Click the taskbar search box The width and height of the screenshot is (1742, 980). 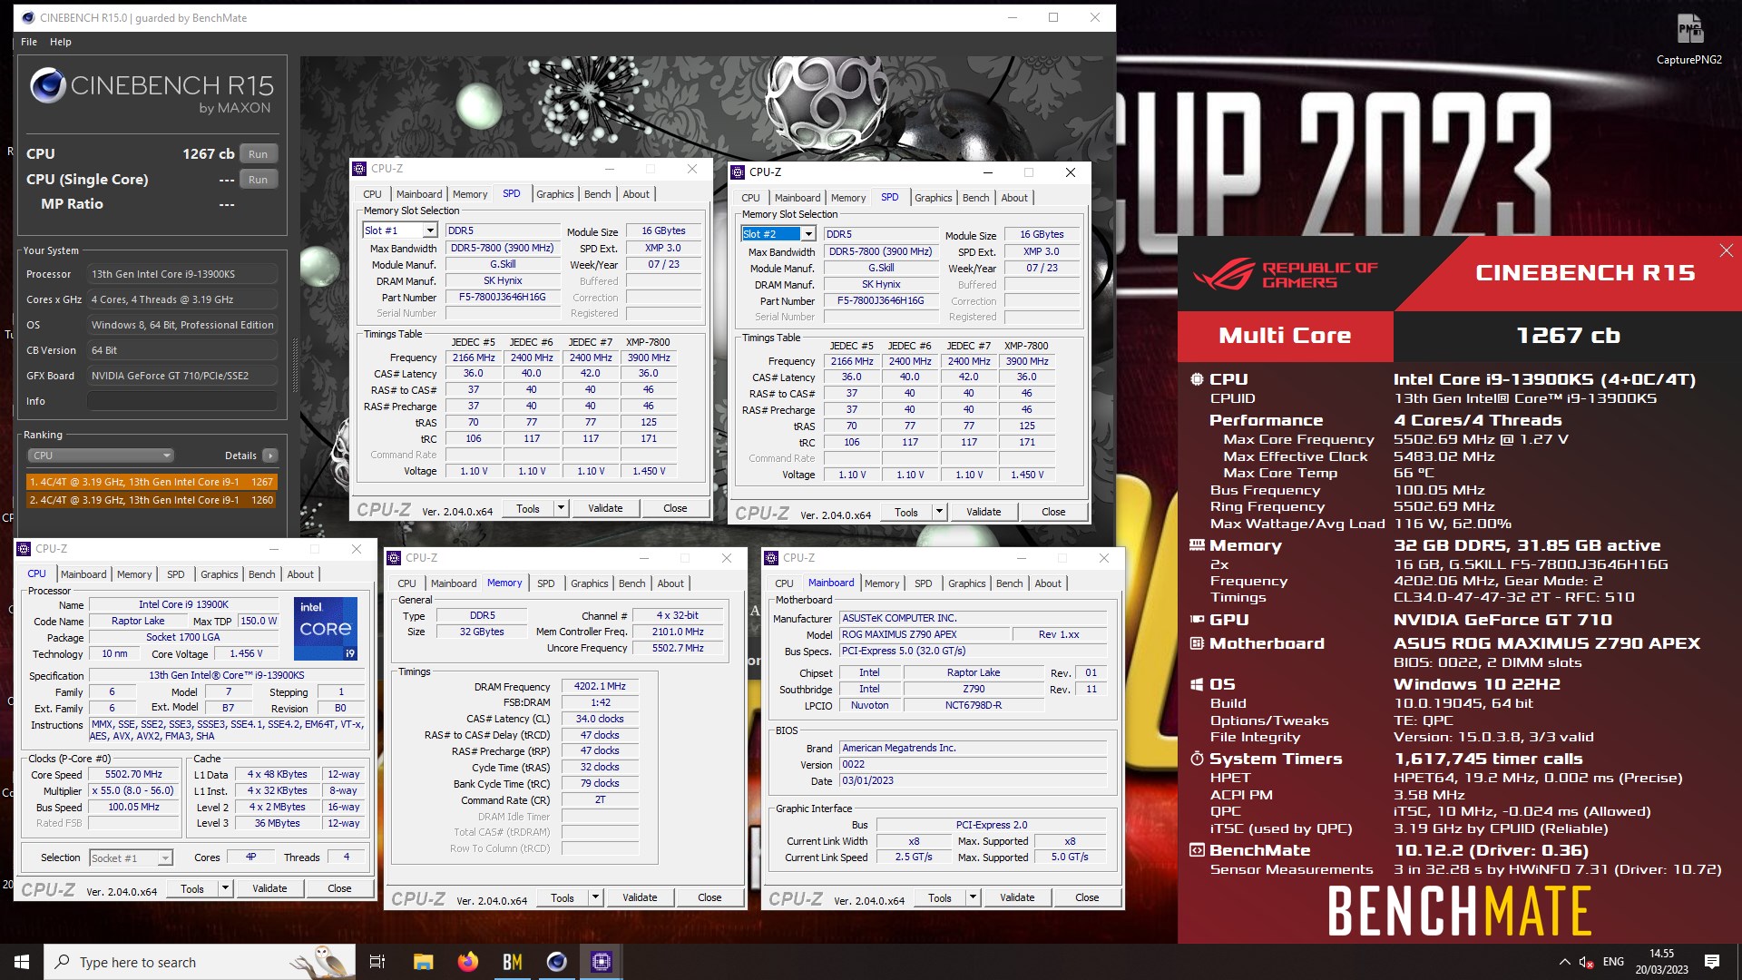pyautogui.click(x=200, y=962)
